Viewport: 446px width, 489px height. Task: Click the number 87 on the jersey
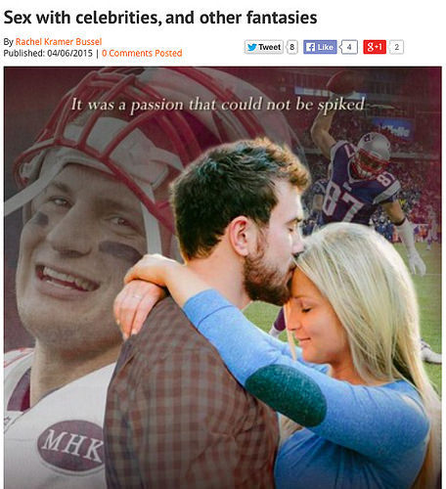click(x=342, y=200)
